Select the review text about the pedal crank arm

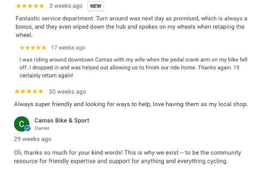129,67
